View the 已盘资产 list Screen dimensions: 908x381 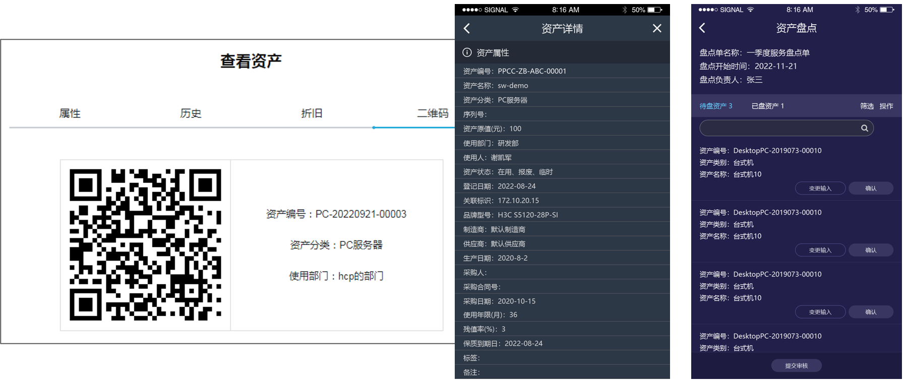(767, 106)
